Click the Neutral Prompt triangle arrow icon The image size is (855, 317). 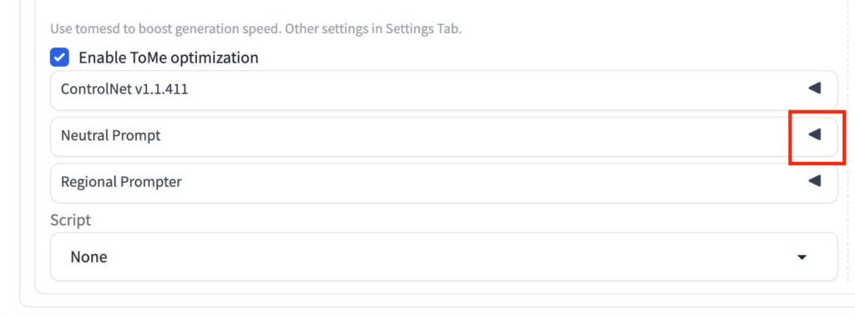(x=814, y=134)
